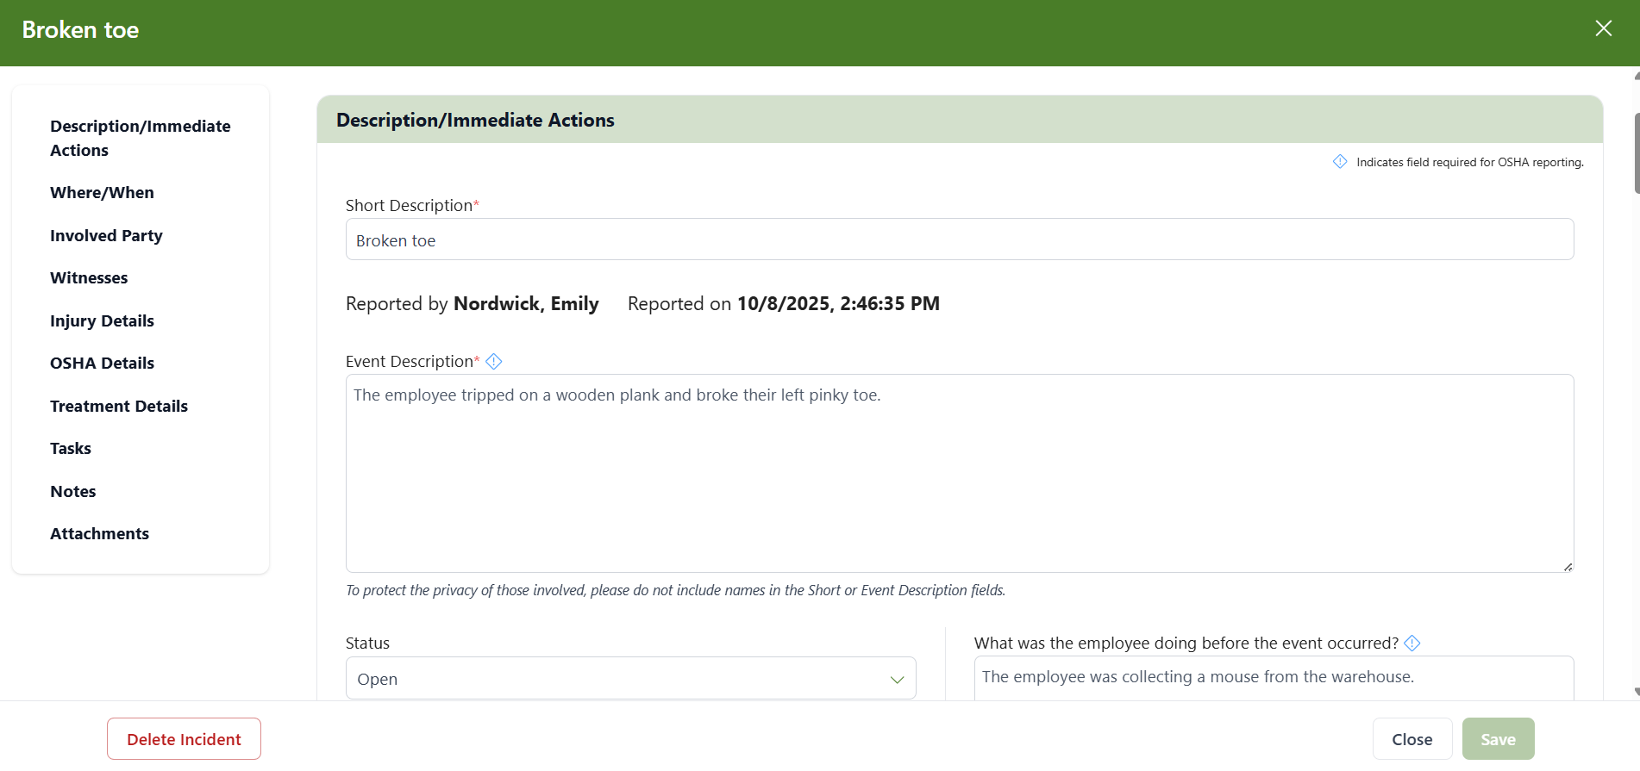Image resolution: width=1640 pixels, height=771 pixels.
Task: Click the Close button
Action: [1412, 739]
